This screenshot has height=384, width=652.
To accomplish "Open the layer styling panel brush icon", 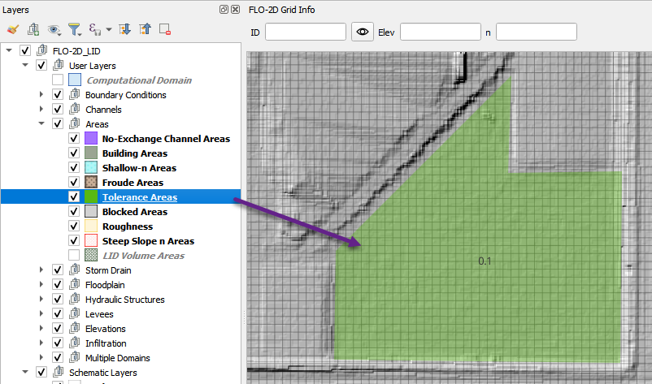I will [x=12, y=30].
